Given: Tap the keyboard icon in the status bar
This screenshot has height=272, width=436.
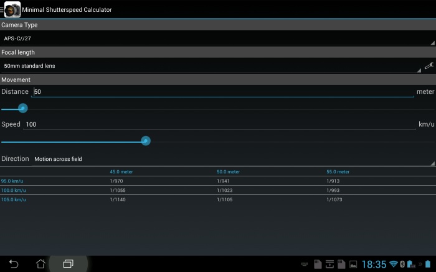Looking at the screenshot, I should click(304, 265).
